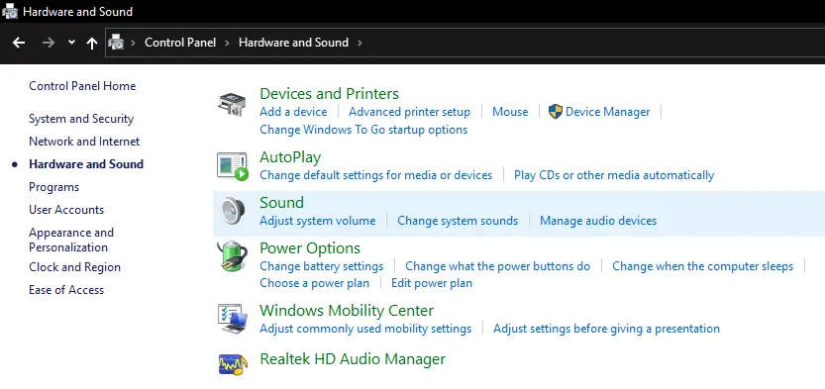Click the Windows Mobility Center icon
This screenshot has height=389, width=825.
(x=232, y=319)
